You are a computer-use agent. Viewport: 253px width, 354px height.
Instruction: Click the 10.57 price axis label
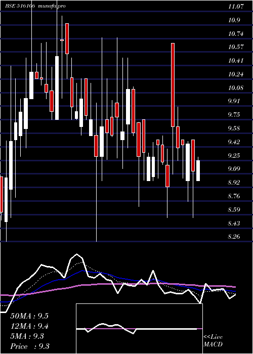(x=236, y=47)
